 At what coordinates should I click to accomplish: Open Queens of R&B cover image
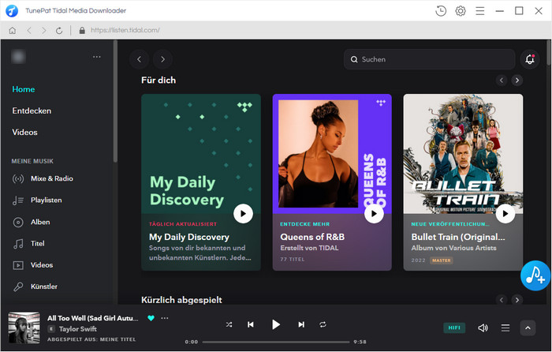pos(332,154)
